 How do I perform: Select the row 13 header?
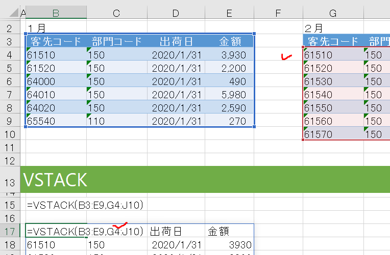click(x=10, y=179)
